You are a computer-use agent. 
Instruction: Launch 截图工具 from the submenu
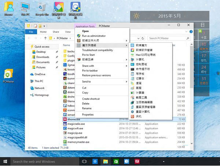point(150,98)
